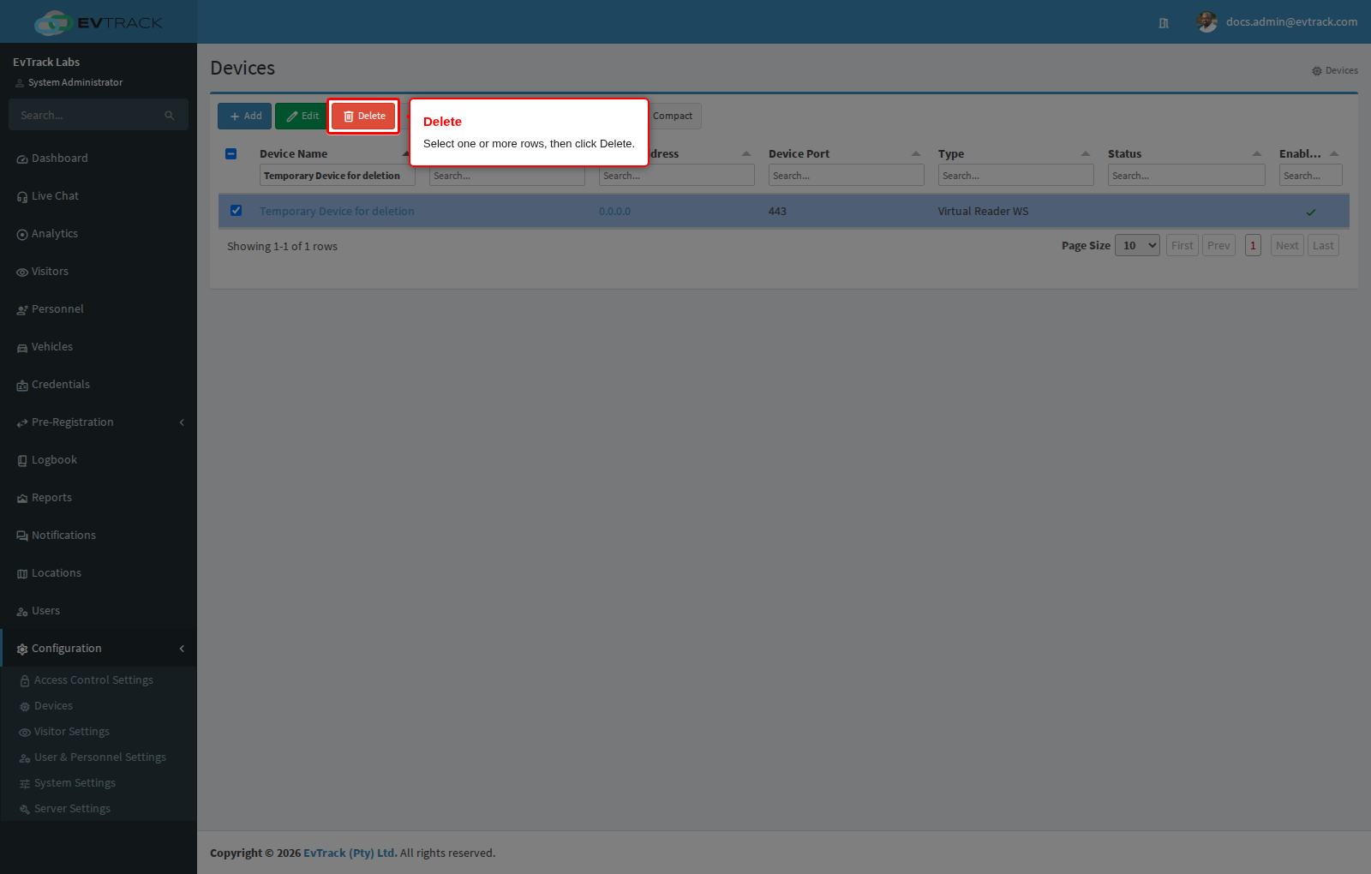Screen dimensions: 1371x874
Task: Open the Page Size dropdown
Action: tap(1137, 246)
